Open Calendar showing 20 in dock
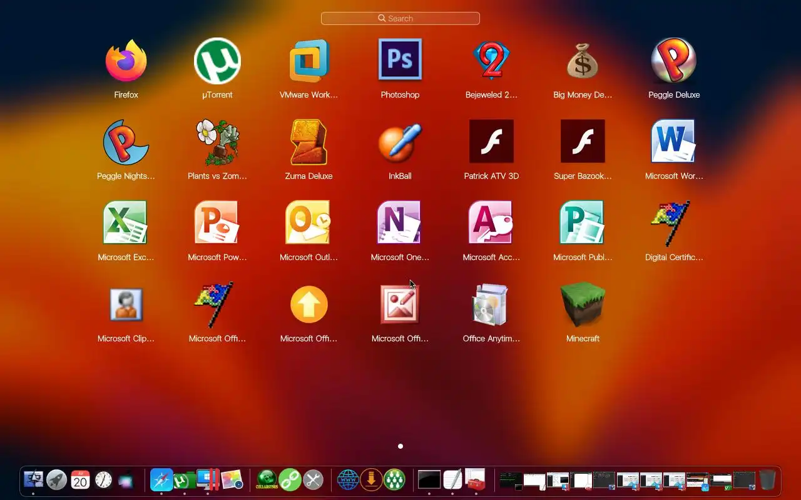Image resolution: width=801 pixels, height=500 pixels. coord(80,480)
